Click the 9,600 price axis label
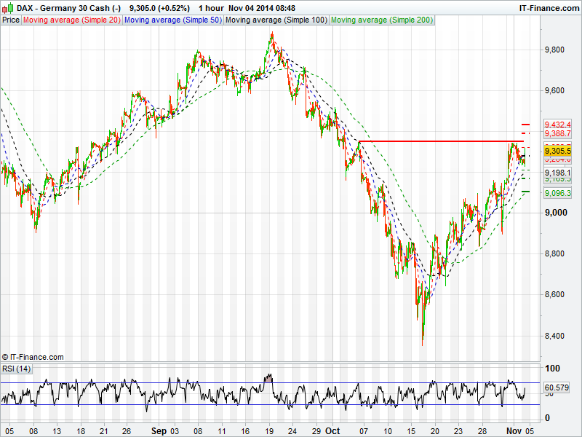This screenshot has width=582, height=437. click(x=554, y=90)
